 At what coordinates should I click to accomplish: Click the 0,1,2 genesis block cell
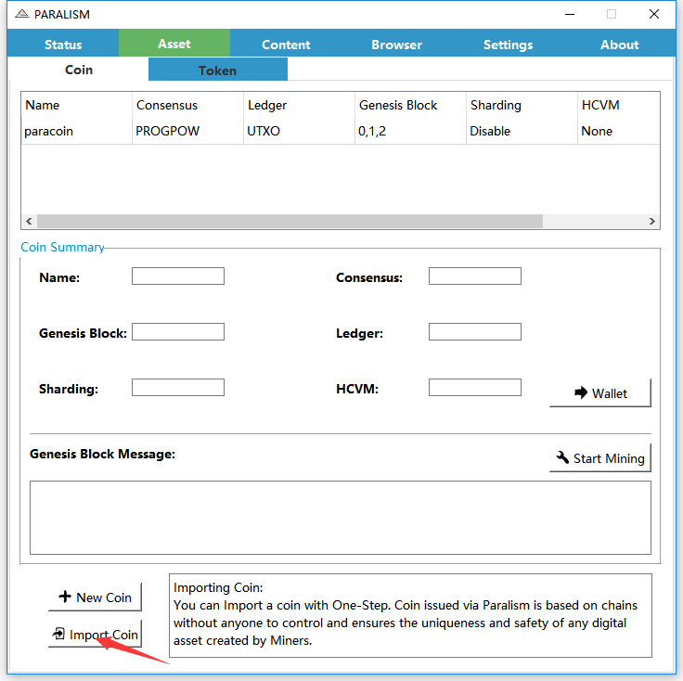click(410, 131)
